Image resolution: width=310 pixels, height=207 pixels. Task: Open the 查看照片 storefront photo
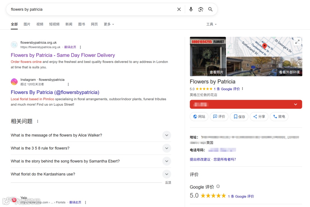(x=208, y=56)
